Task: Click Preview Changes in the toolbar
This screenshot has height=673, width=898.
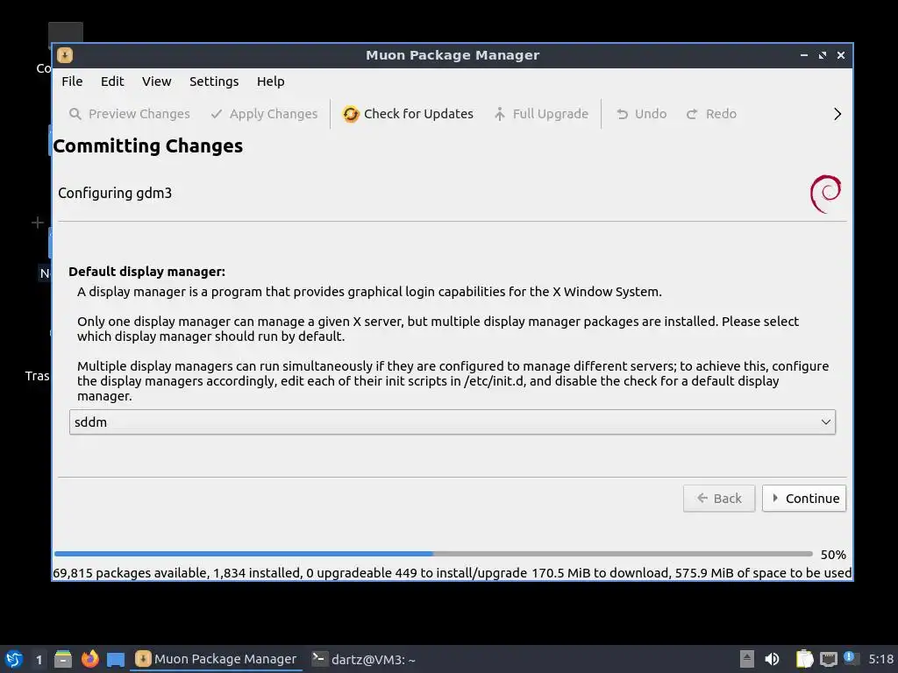Action: 130,114
